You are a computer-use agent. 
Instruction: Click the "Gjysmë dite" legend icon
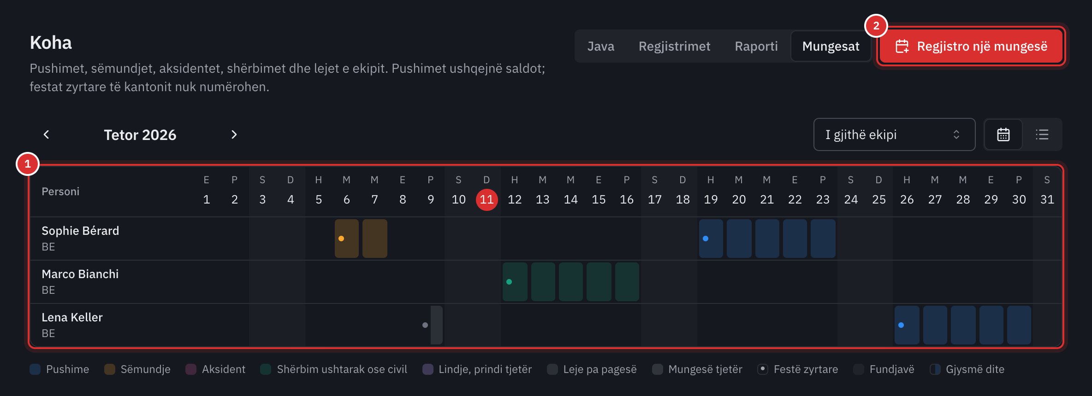pyautogui.click(x=935, y=369)
